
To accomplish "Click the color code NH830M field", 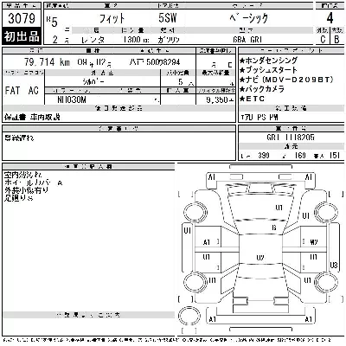I will coord(72,99).
